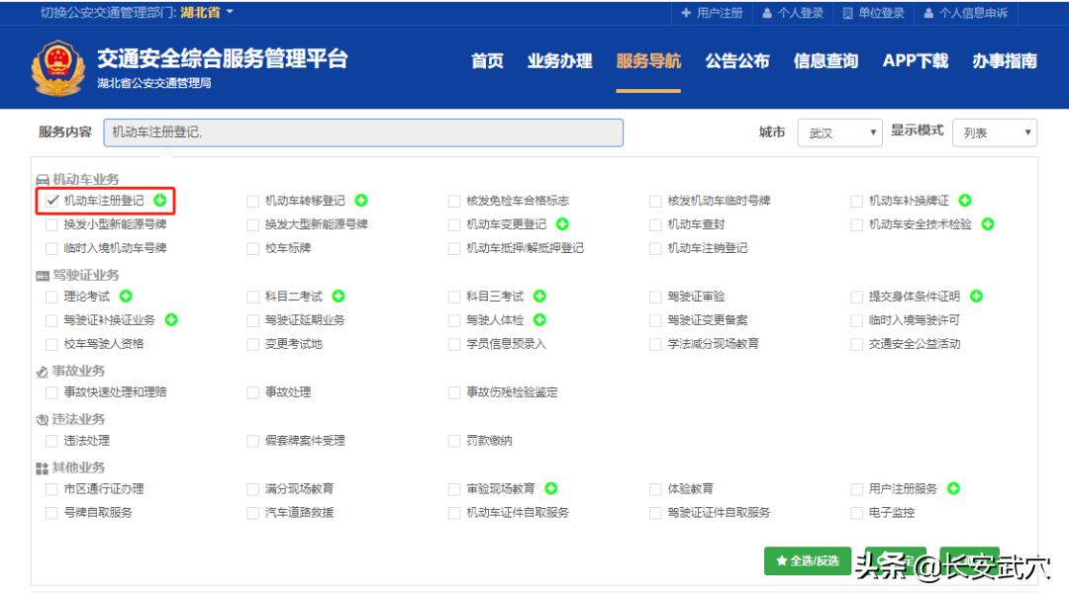
Task: Click the grid icon beside 其他业务 heading
Action: point(42,467)
